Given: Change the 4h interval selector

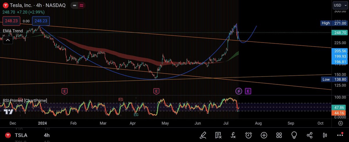Looking at the screenshot, I should [47, 135].
